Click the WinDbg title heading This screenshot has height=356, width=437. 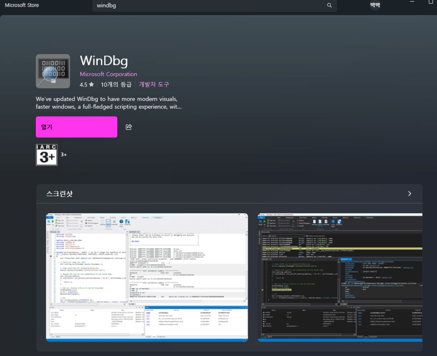click(104, 61)
